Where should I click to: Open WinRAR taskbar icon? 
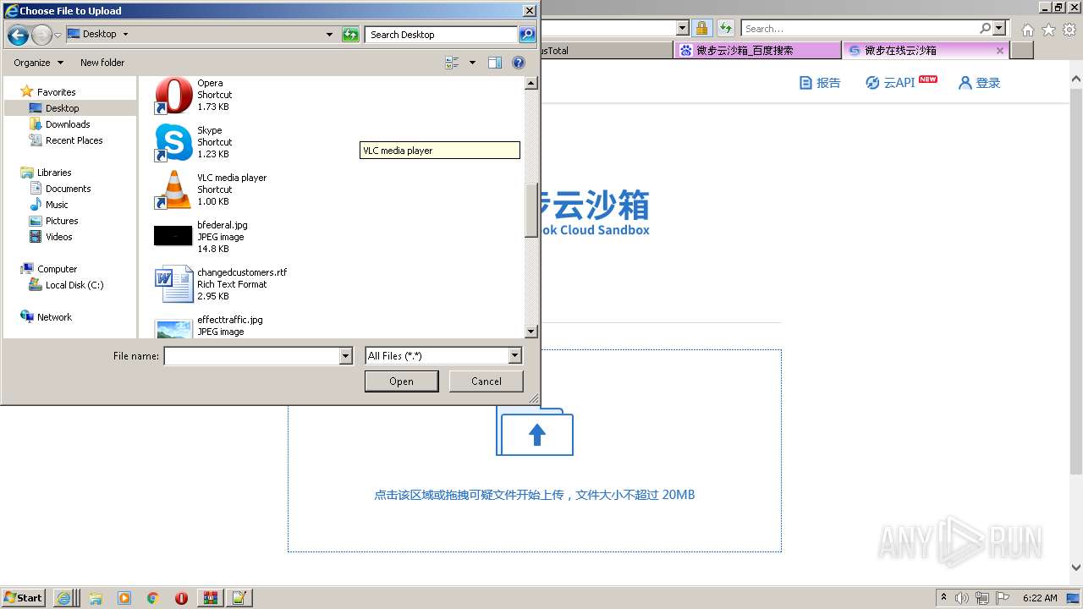click(x=210, y=598)
